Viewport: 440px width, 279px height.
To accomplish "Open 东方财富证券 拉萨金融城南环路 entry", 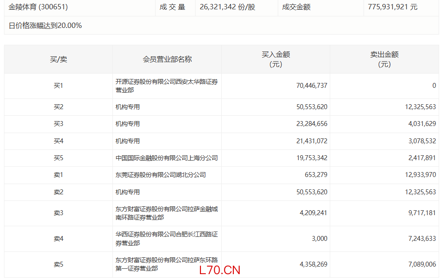I will click(166, 213).
